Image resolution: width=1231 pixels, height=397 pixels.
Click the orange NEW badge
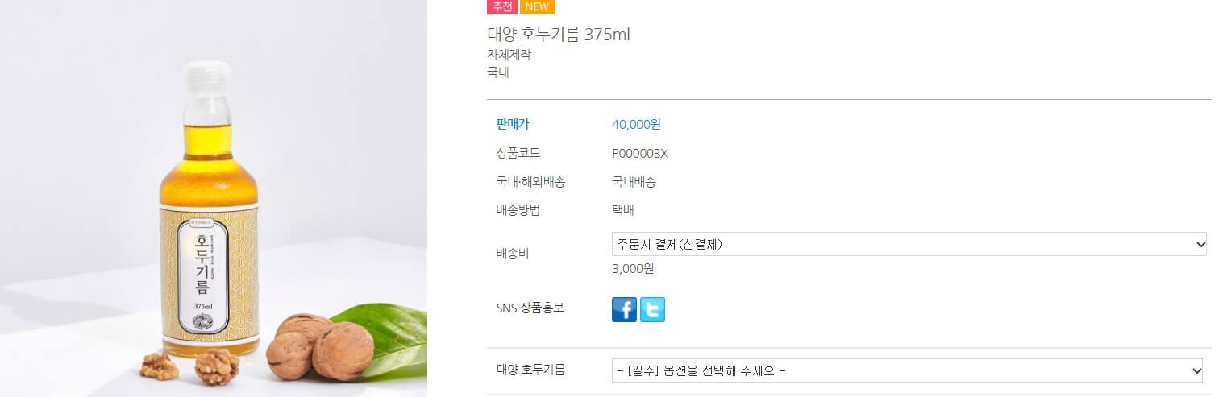pos(537,6)
